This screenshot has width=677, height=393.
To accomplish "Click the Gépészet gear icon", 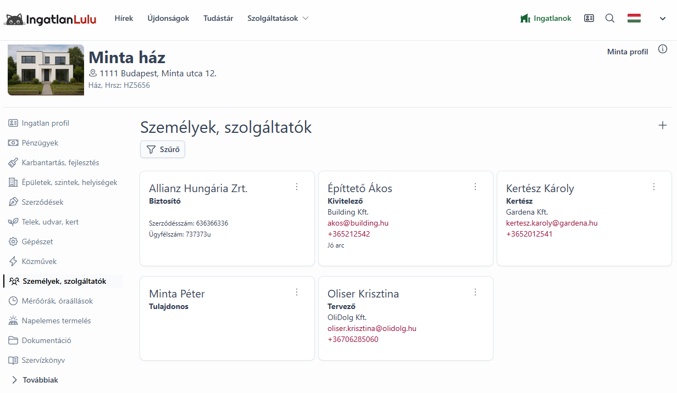I will [13, 242].
